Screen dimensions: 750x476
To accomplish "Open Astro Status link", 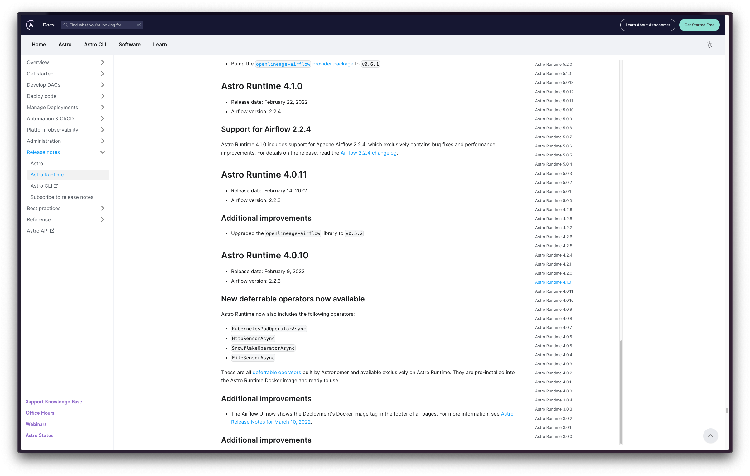I will pos(39,435).
